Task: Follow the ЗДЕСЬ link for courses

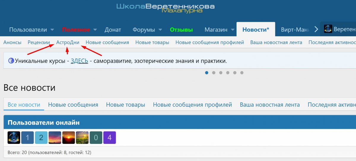Action: coord(79,61)
